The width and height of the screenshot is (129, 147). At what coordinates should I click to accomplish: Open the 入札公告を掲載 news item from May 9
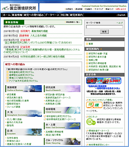[x=39, y=36]
